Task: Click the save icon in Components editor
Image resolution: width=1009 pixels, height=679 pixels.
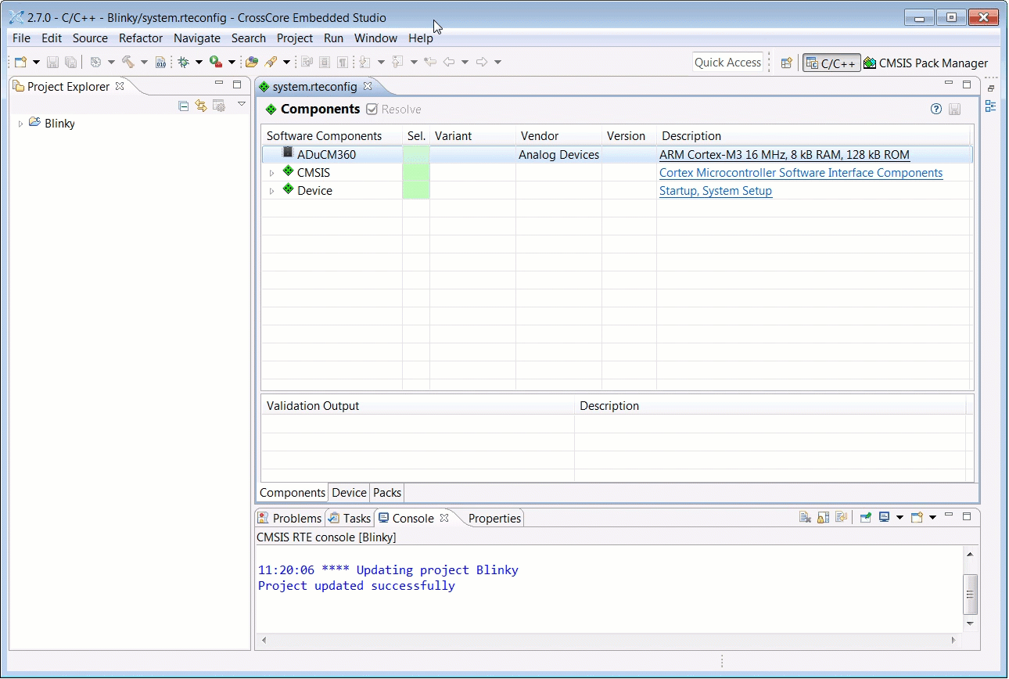Action: click(955, 110)
